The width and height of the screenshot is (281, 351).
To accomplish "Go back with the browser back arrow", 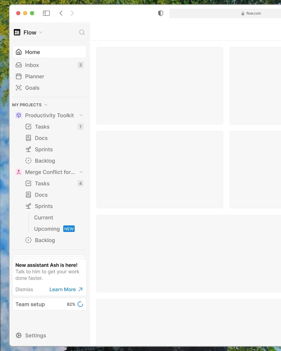I will coord(61,13).
